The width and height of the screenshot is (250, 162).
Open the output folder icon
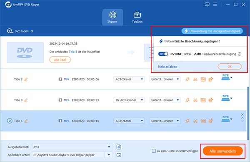[x=119, y=155]
